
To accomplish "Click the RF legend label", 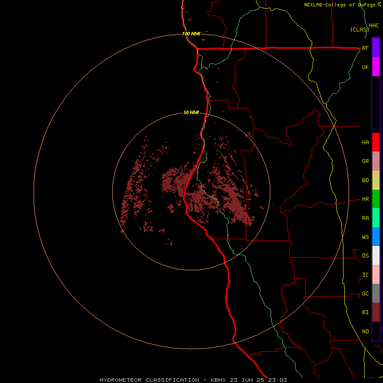I will click(x=365, y=48).
